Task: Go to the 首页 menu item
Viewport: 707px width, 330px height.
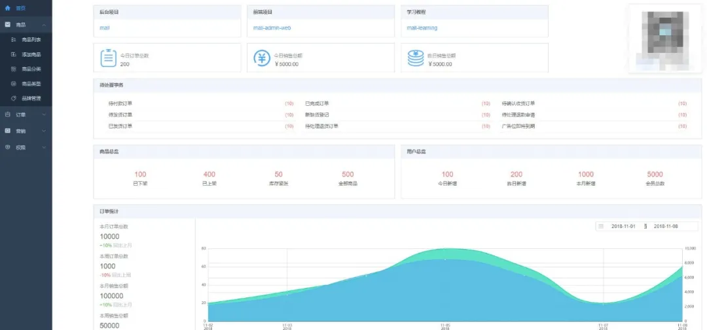Action: tap(26, 8)
